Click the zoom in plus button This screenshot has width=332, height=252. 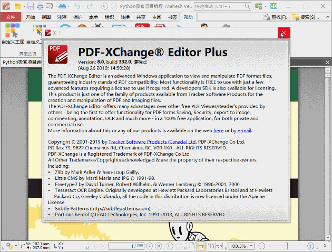310,246
